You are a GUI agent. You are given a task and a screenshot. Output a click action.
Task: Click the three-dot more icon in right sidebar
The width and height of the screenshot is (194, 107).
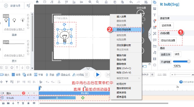click(x=155, y=65)
